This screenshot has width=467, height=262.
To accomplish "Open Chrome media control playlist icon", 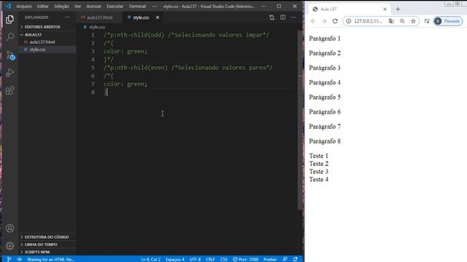I will pos(427,21).
